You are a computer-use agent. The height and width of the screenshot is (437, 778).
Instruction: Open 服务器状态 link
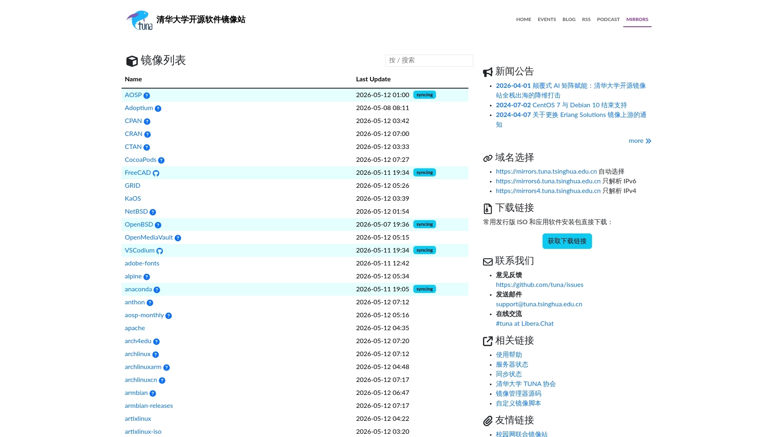[x=512, y=365]
